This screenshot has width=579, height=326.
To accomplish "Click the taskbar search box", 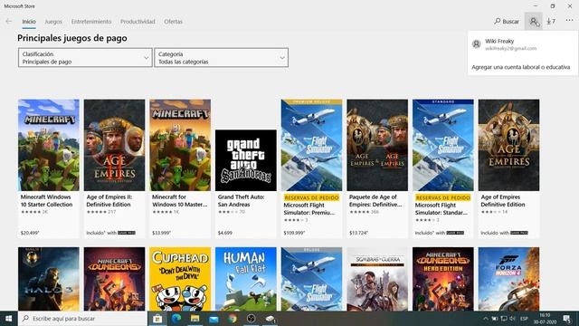I will click(82, 318).
